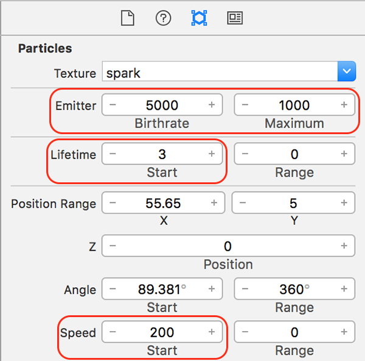Increment Speed Start value of 200

(212, 332)
